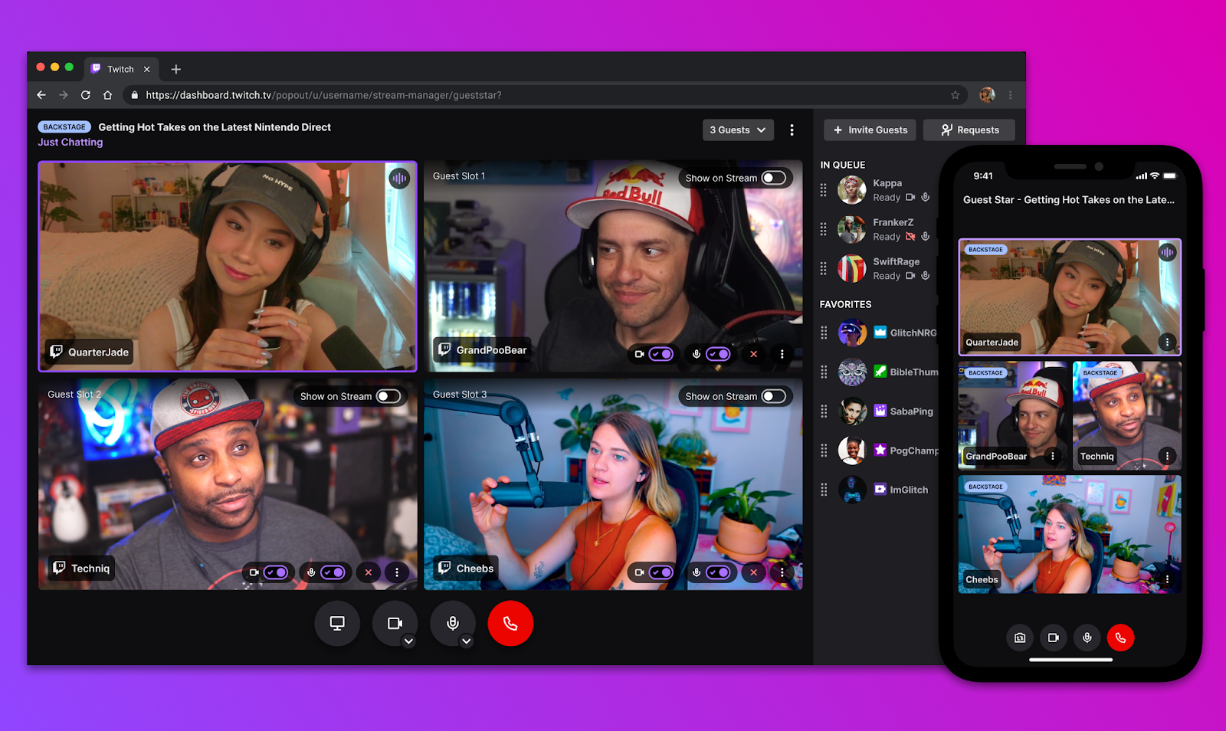Open the 3 Guests dropdown
Image resolution: width=1226 pixels, height=731 pixels.
[x=737, y=129]
